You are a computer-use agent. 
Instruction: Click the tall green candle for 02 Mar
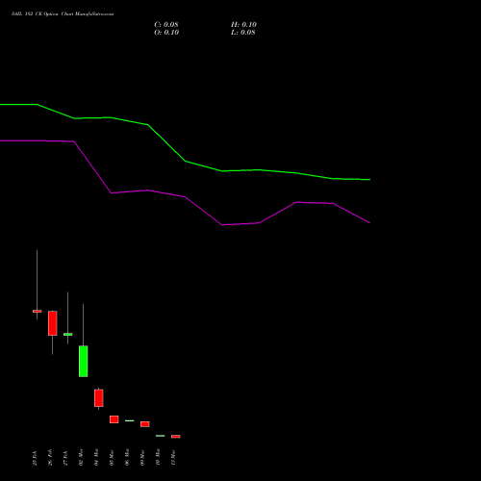(x=84, y=361)
